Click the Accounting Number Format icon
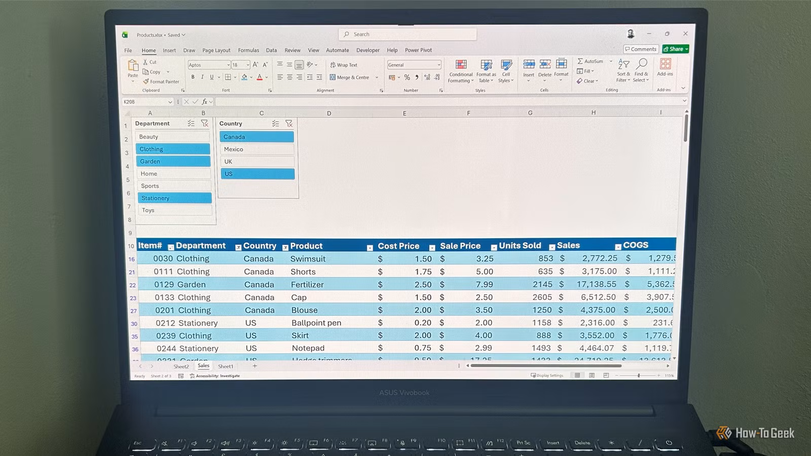Viewport: 811px width, 456px height. coord(392,77)
